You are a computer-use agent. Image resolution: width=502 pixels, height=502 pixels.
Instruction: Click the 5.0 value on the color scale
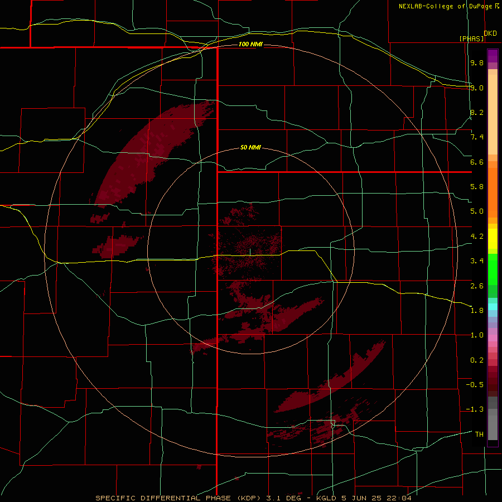tap(477, 211)
